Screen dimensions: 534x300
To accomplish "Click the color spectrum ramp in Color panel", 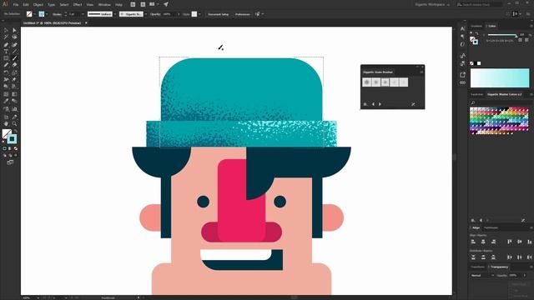I will point(500,77).
